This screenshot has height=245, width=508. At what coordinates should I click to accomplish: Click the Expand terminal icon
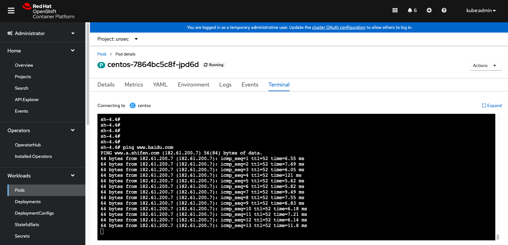[x=484, y=105]
